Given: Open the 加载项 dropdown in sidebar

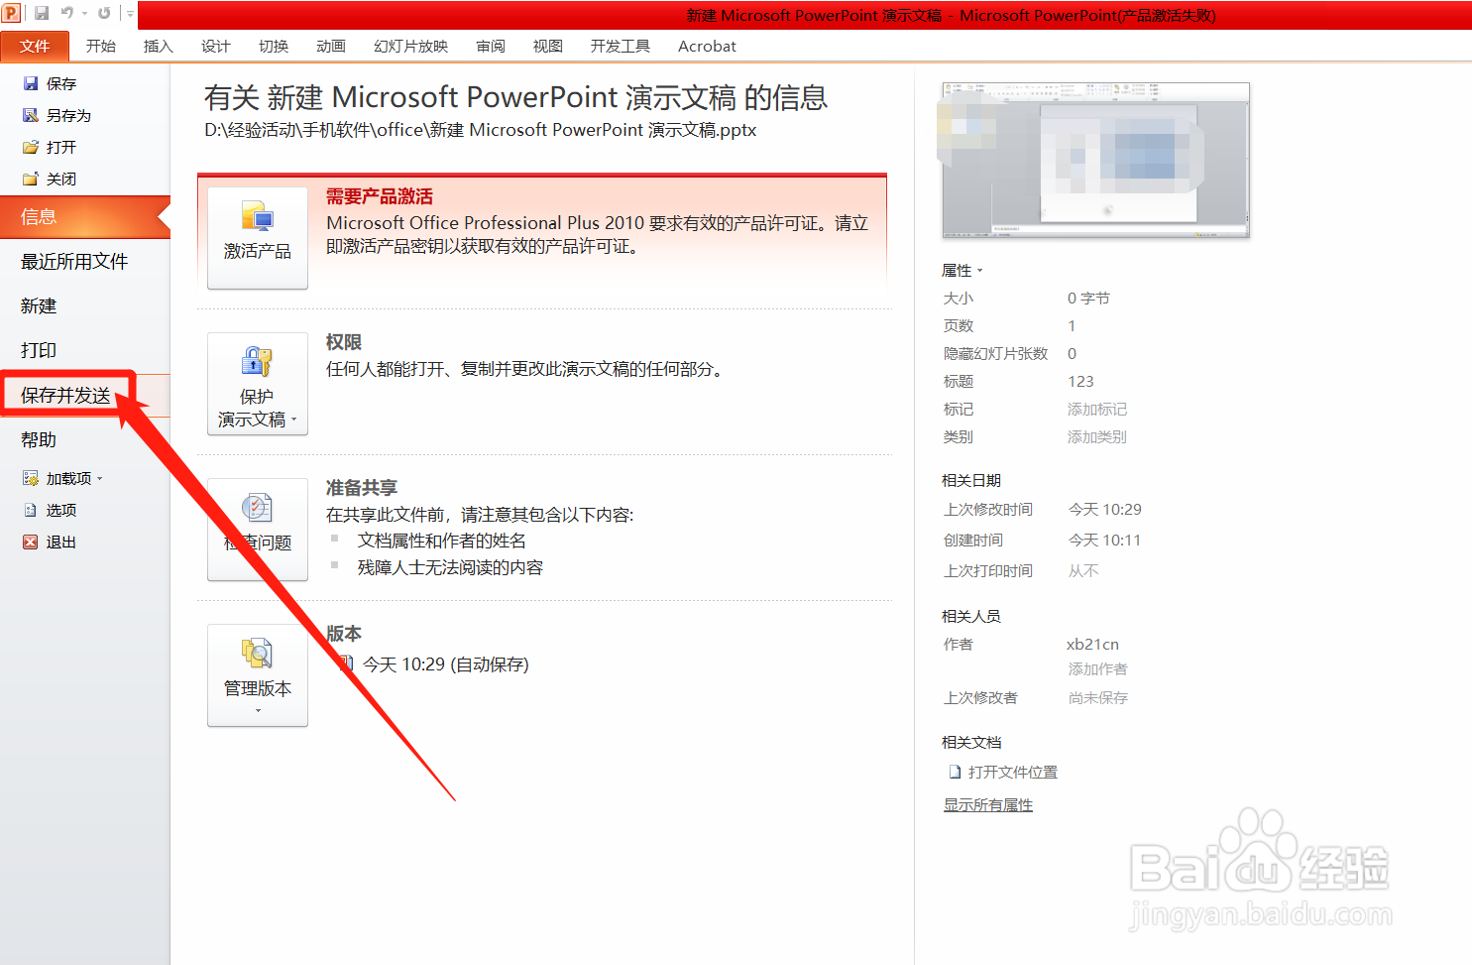Looking at the screenshot, I should (x=63, y=479).
